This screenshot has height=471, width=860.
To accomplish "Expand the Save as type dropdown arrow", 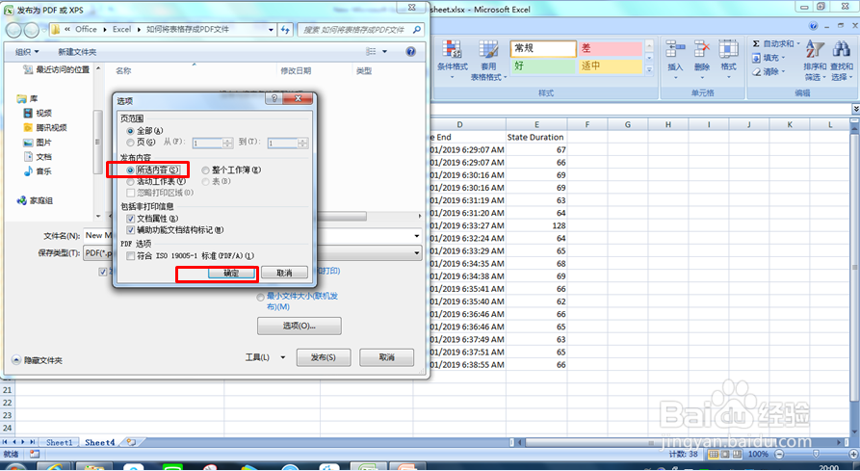I will tap(417, 252).
